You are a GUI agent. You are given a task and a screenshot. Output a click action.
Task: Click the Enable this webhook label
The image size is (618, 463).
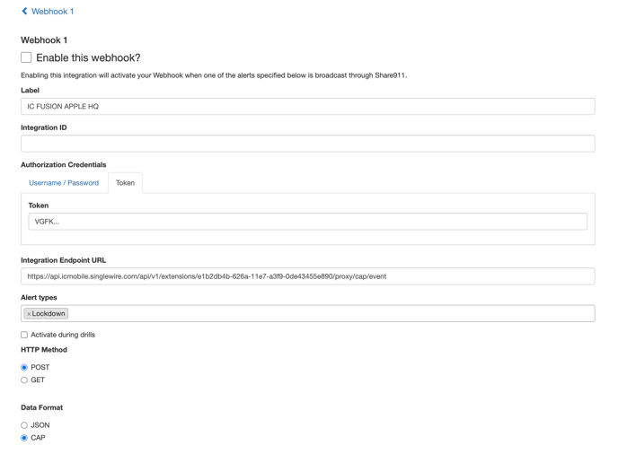click(88, 58)
